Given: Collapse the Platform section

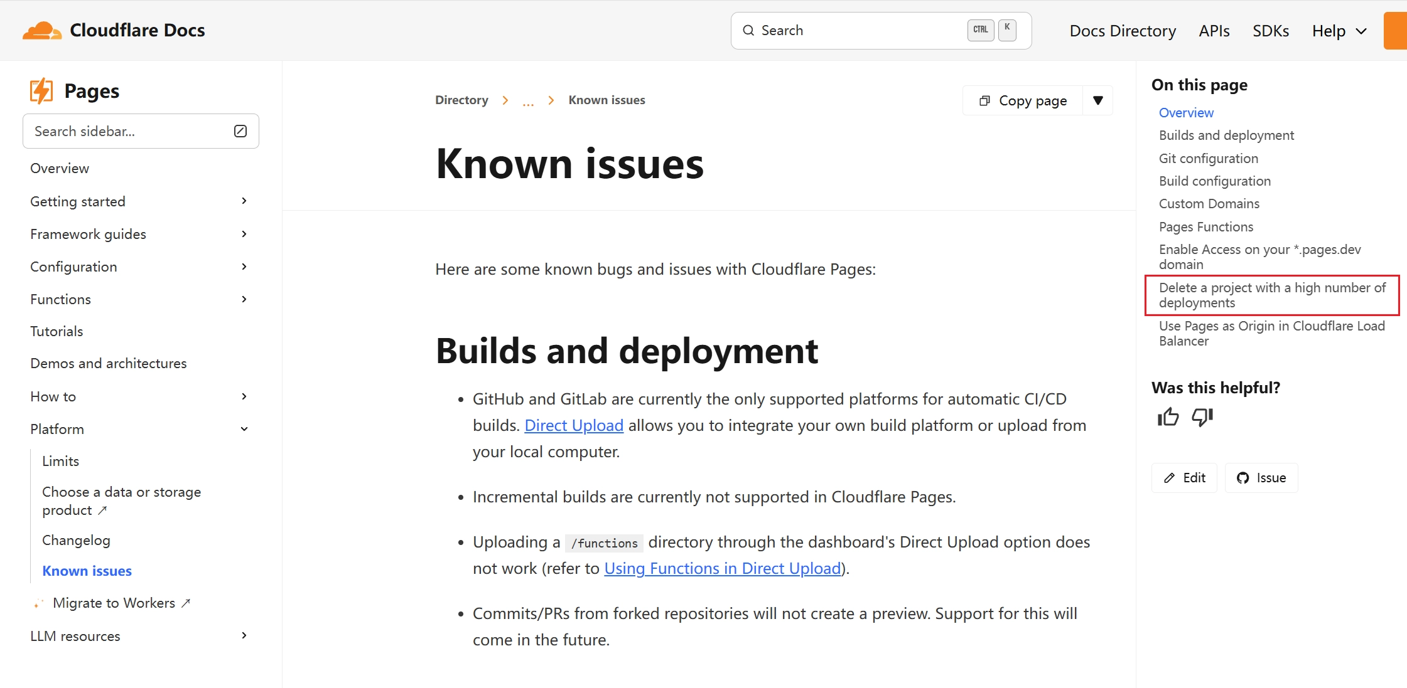Looking at the screenshot, I should 244,429.
